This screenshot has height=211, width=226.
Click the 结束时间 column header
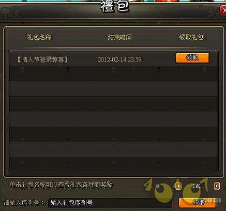pos(120,37)
